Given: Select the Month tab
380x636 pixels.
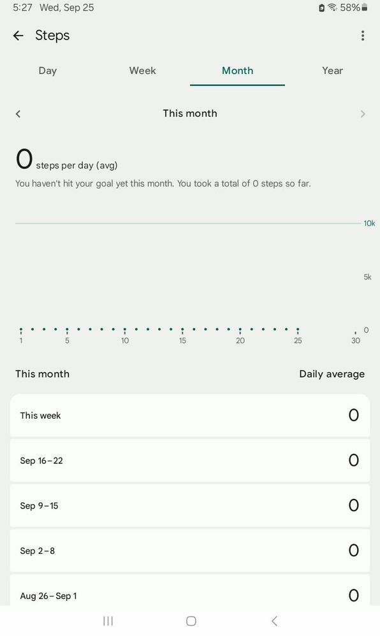Looking at the screenshot, I should (237, 71).
